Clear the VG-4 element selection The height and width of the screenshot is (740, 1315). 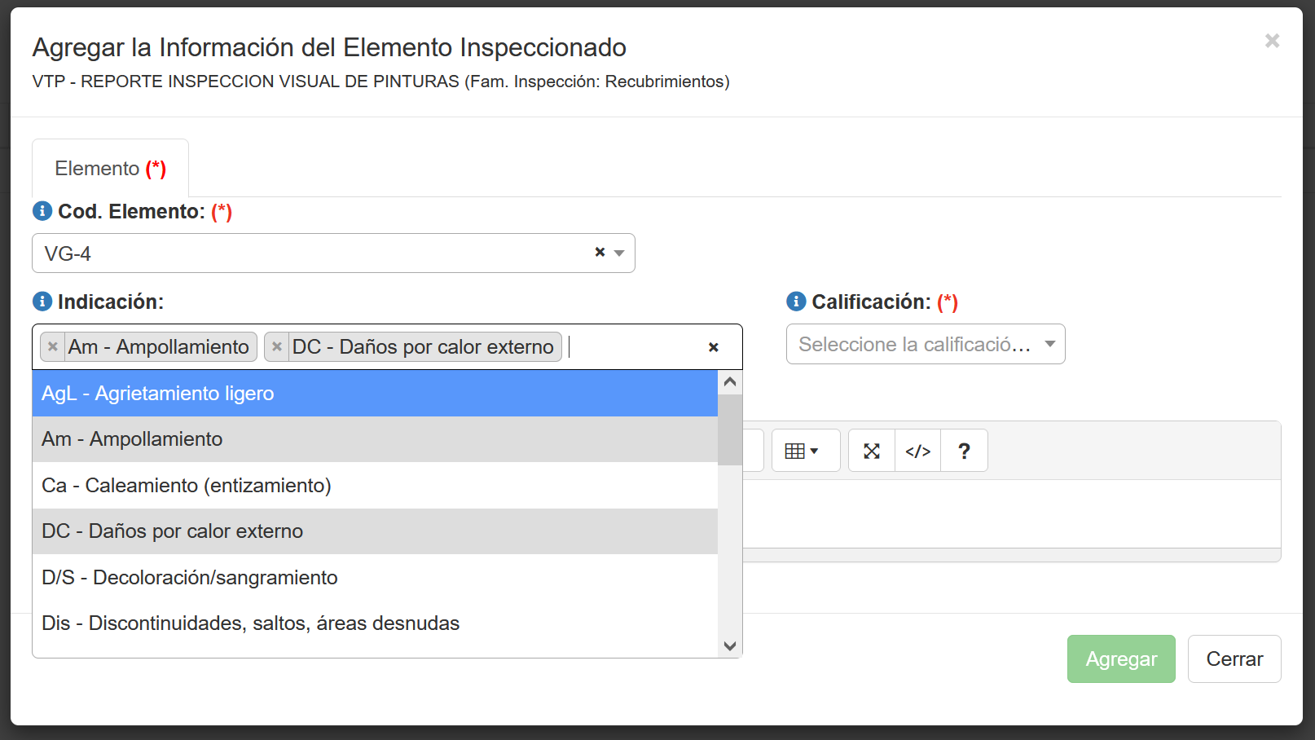[600, 253]
